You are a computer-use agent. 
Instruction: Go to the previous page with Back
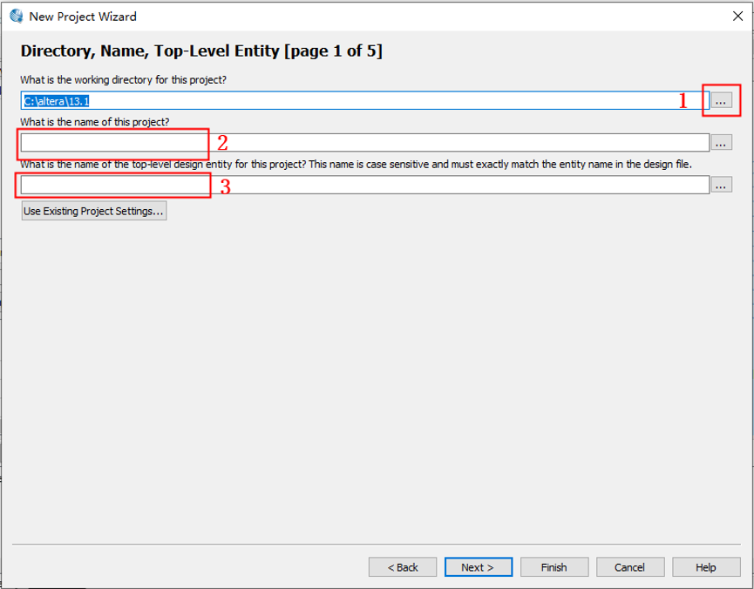(403, 567)
